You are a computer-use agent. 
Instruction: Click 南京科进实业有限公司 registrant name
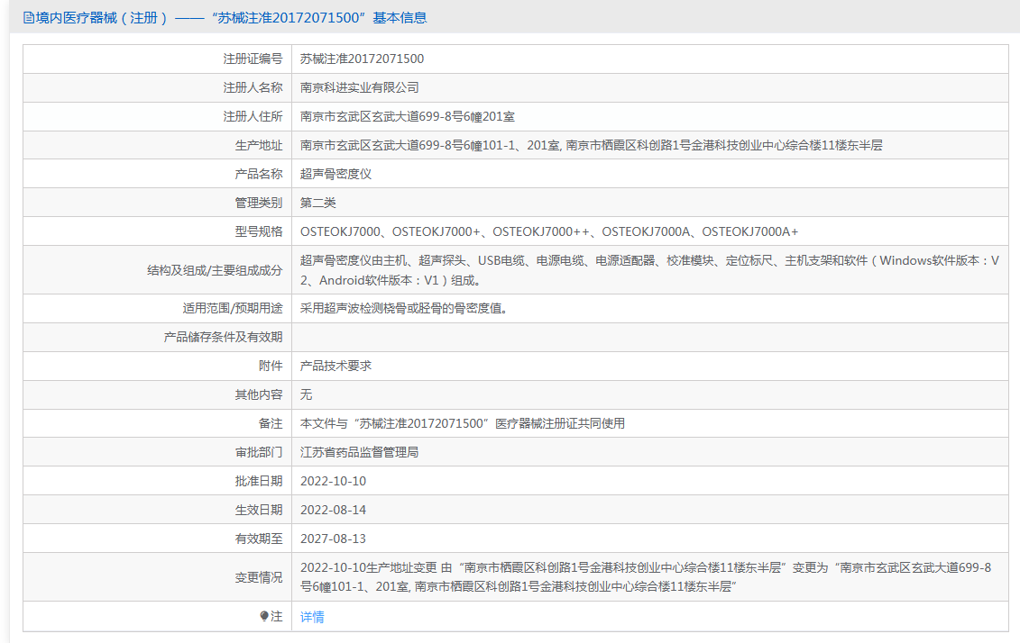(x=359, y=87)
